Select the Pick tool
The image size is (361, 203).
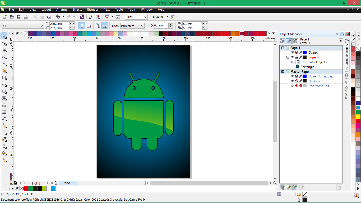[4, 36]
